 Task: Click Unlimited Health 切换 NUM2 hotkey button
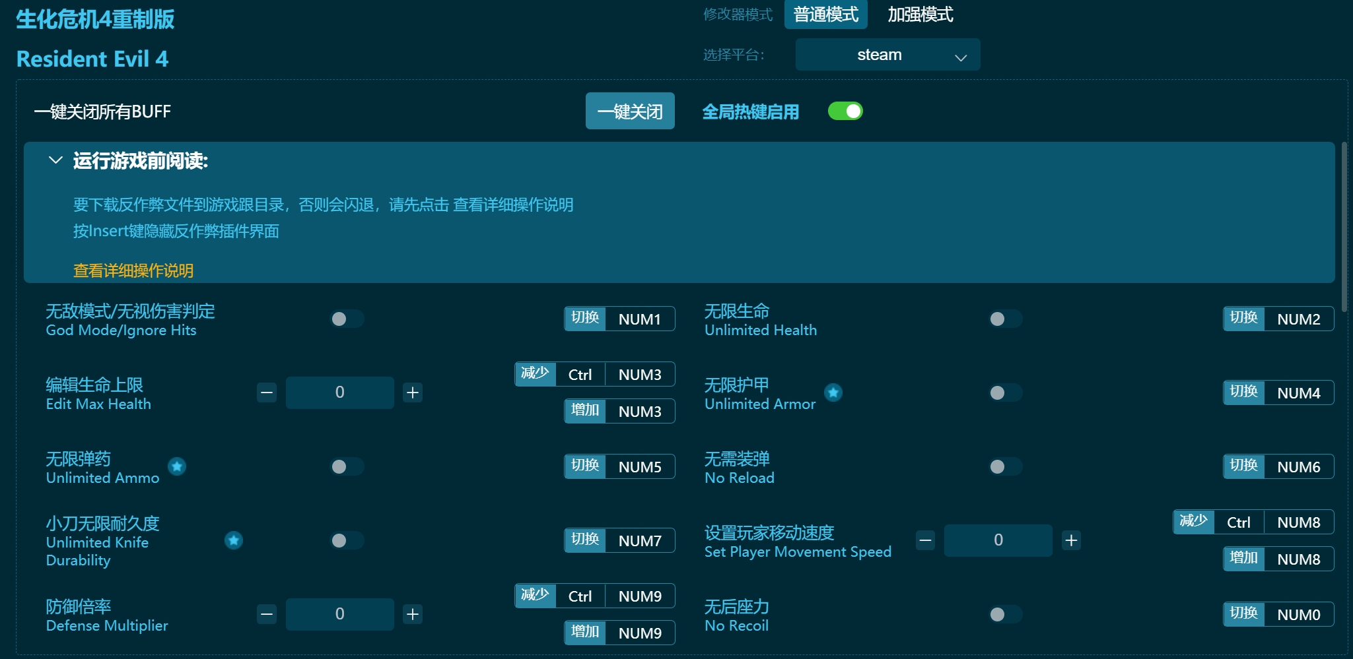coord(1278,319)
